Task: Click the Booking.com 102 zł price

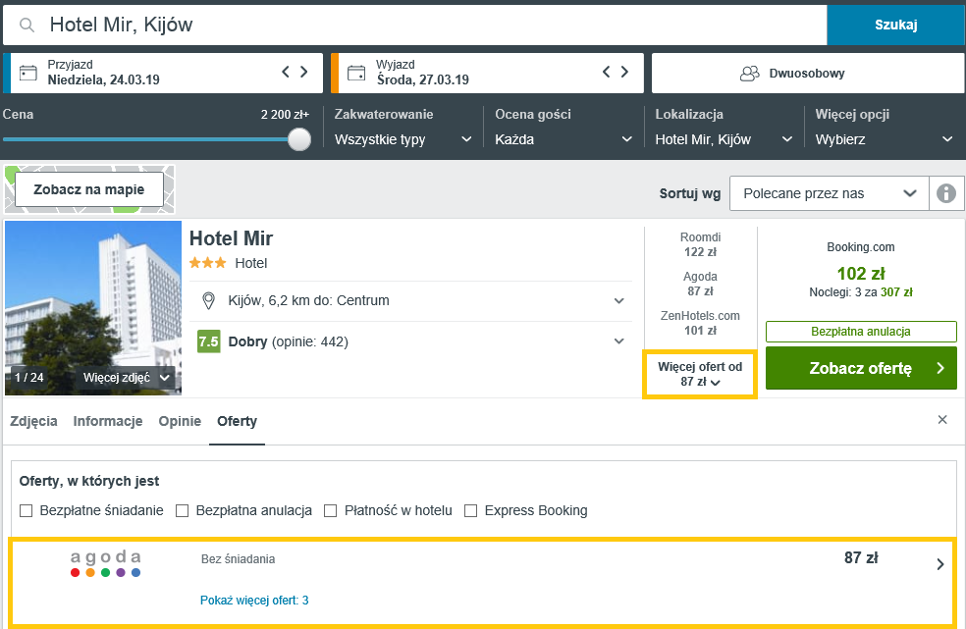Action: (x=861, y=274)
